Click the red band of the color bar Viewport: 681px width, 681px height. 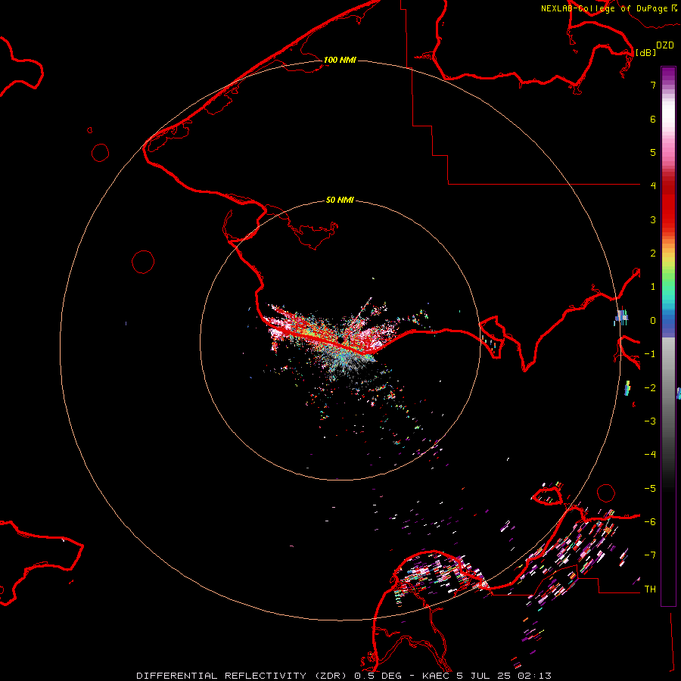click(x=668, y=204)
